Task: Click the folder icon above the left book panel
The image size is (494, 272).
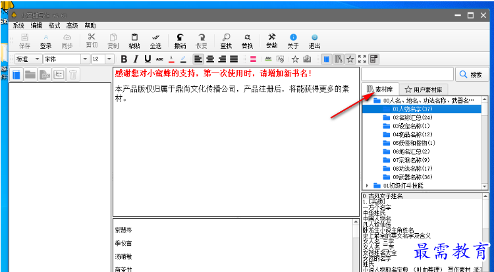Action: 30,74
